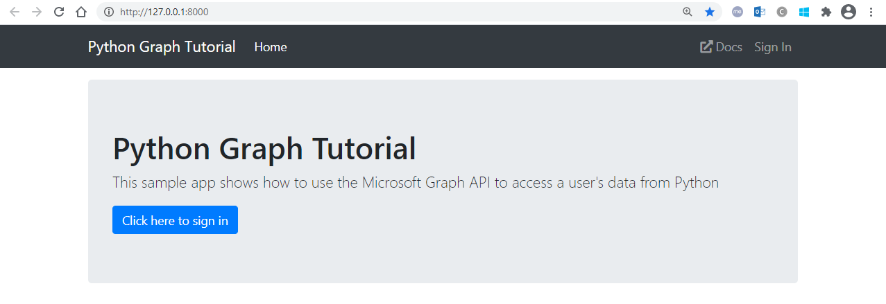Screen dimensions: 886x304
Task: Click the browser home icon
Action: coord(81,12)
